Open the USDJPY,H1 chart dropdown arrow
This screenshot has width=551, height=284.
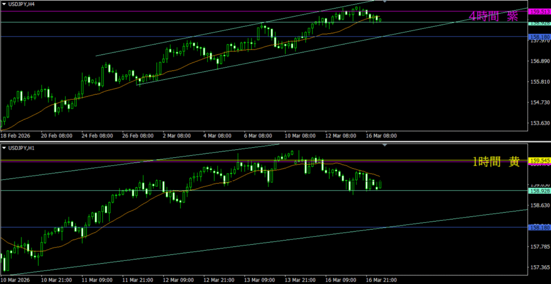click(4, 148)
